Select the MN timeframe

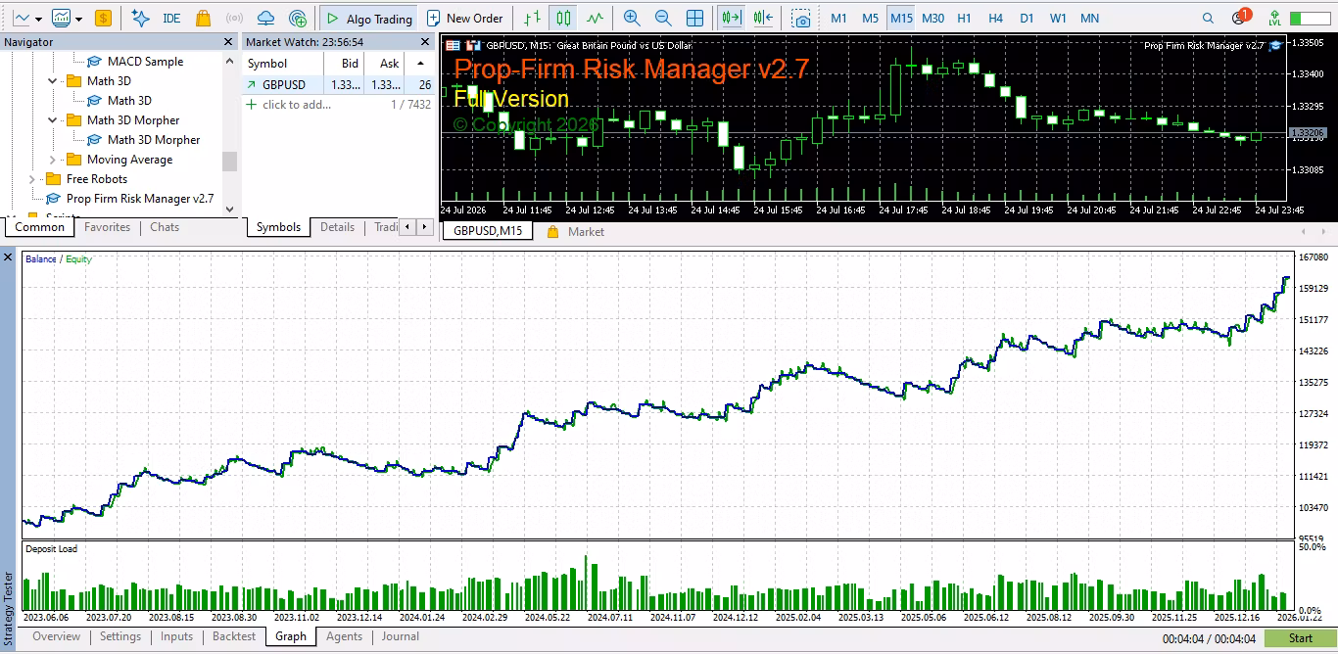[1089, 18]
